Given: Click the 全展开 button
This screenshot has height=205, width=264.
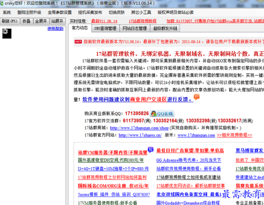Looking at the screenshot, I should click(x=41, y=21).
